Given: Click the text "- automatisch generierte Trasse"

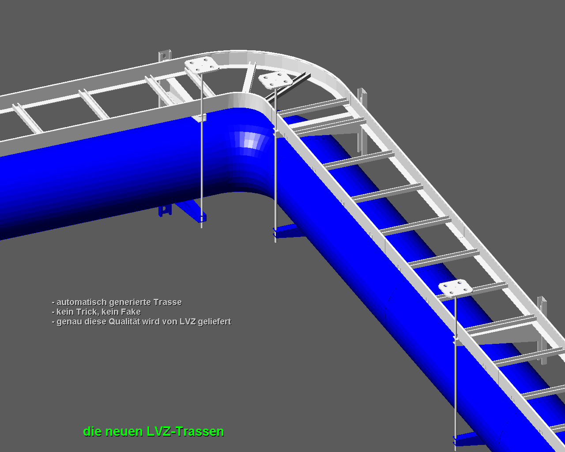Looking at the screenshot, I should 117,302.
